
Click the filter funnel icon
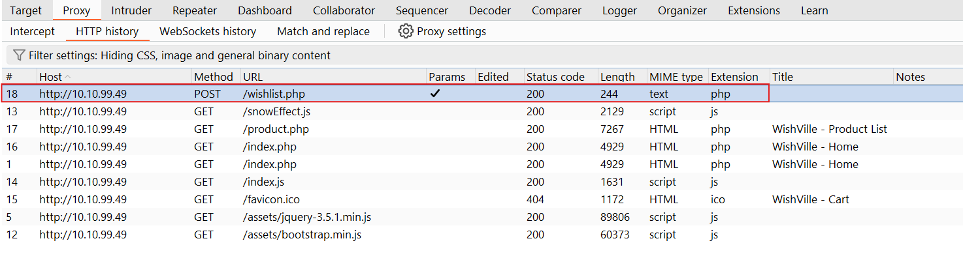pyautogui.click(x=19, y=55)
